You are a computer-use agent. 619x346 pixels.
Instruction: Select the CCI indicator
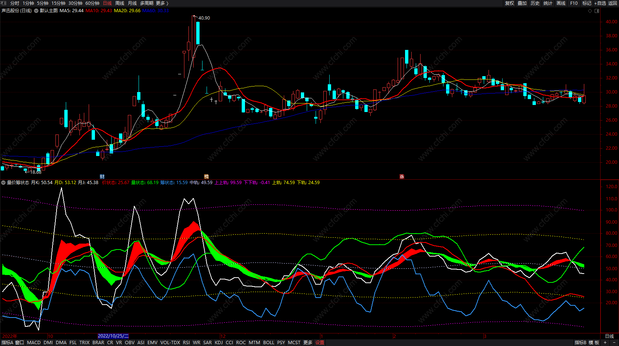[229, 343]
